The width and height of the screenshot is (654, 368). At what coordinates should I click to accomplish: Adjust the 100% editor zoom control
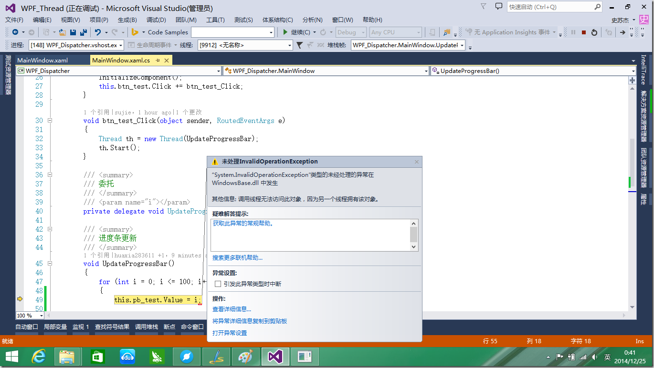(x=30, y=315)
